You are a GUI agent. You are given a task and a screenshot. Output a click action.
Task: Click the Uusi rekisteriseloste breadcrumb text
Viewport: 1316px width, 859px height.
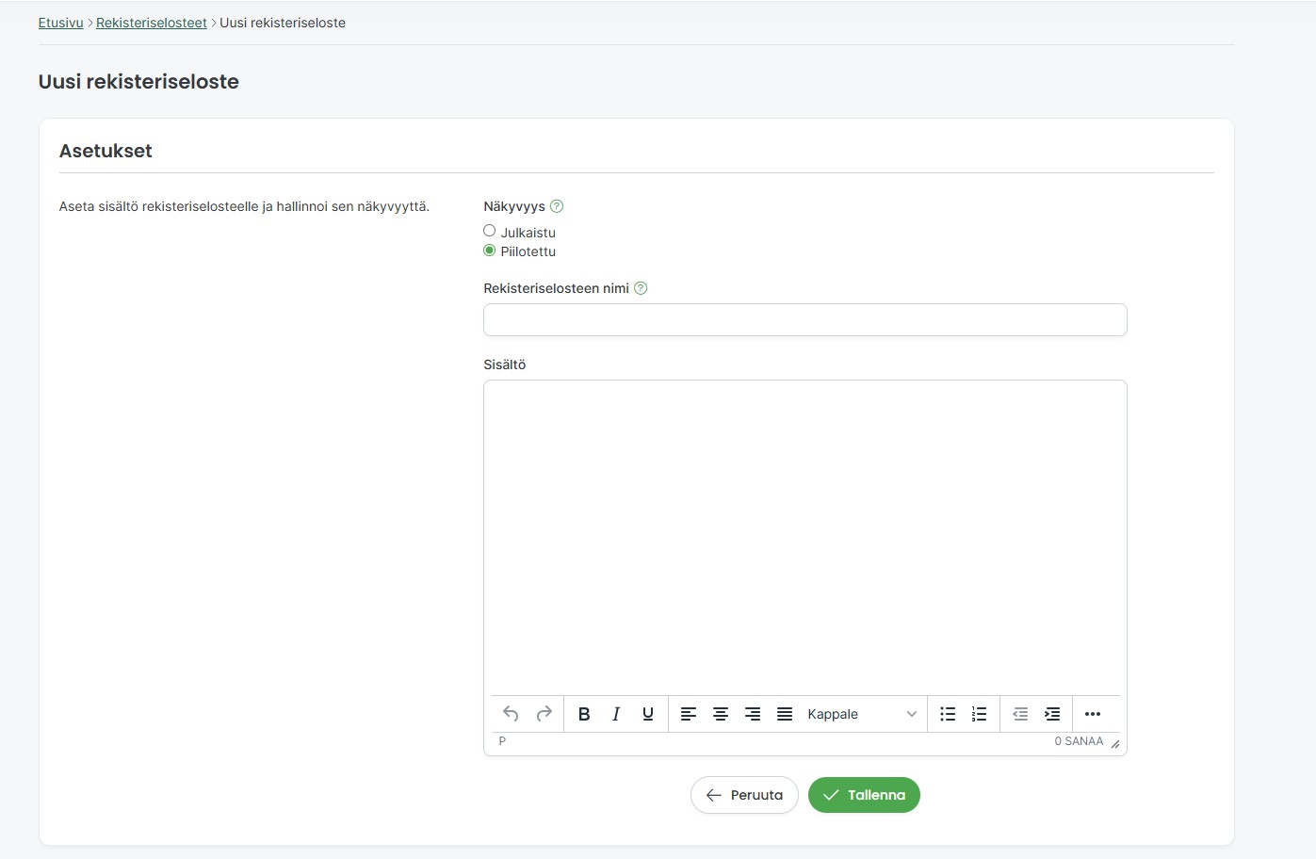tap(283, 23)
